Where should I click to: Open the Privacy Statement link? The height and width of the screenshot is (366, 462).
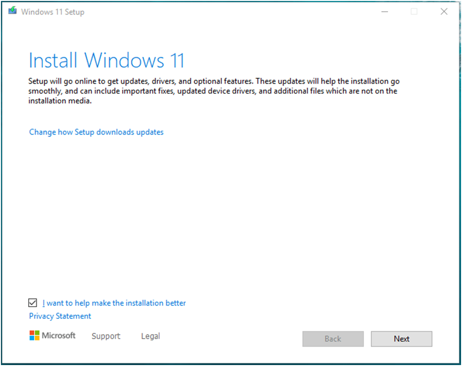pos(60,316)
